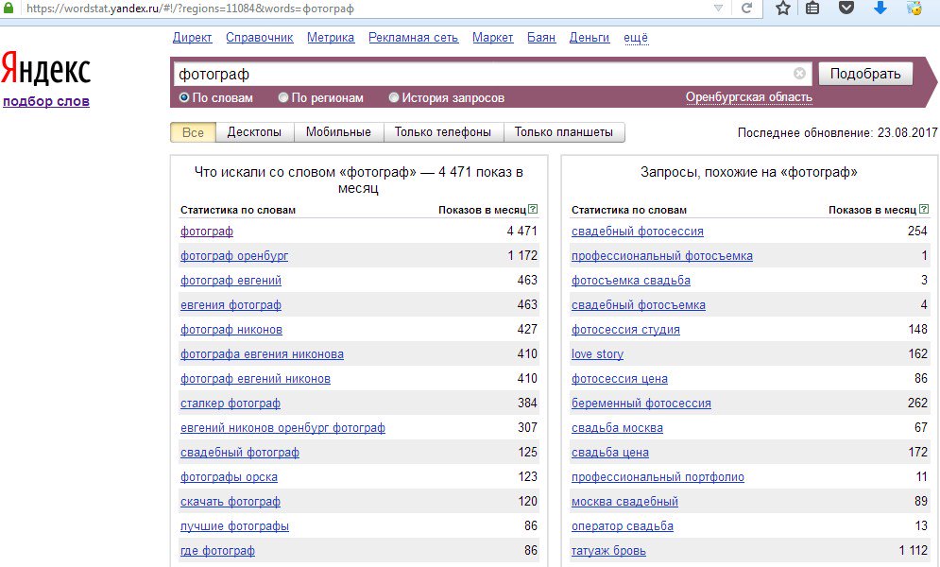
Task: Open the евгения фотограф keyword link
Action: pyautogui.click(x=231, y=305)
